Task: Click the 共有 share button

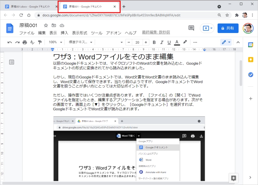Action: [x=228, y=28]
